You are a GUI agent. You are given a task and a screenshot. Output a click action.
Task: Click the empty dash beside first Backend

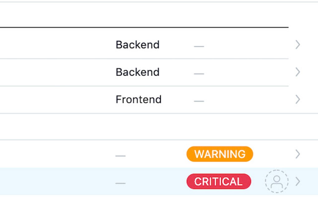pyautogui.click(x=199, y=47)
